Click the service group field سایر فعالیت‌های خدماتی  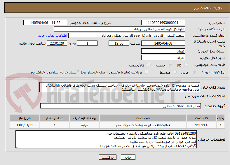click(x=121, y=106)
